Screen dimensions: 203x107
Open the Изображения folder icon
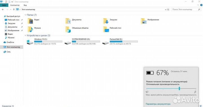click(x=144, y=21)
